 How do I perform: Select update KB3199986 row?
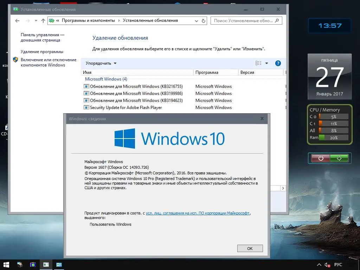tap(184, 94)
